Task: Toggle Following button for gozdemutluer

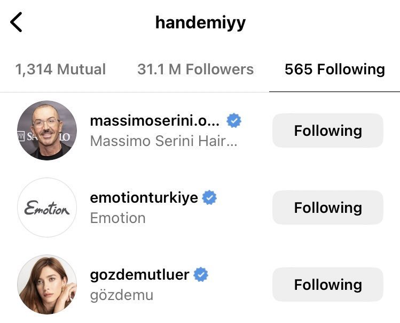Action: click(328, 284)
